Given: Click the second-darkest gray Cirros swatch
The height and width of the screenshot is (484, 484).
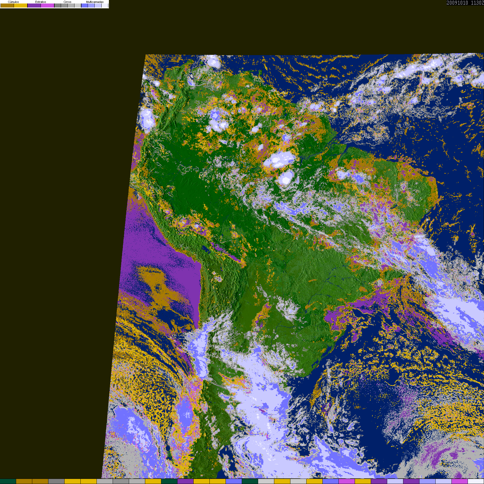Looking at the screenshot, I should (64, 5).
